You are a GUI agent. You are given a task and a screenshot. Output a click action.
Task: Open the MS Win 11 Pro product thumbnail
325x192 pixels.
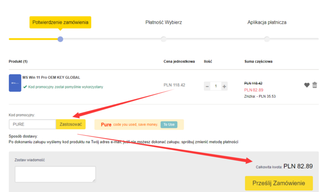(15, 83)
